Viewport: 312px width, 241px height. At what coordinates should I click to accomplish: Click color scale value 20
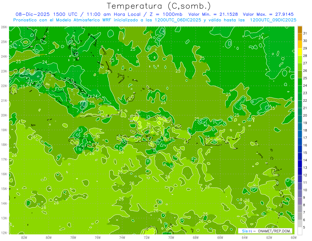click(x=305, y=115)
